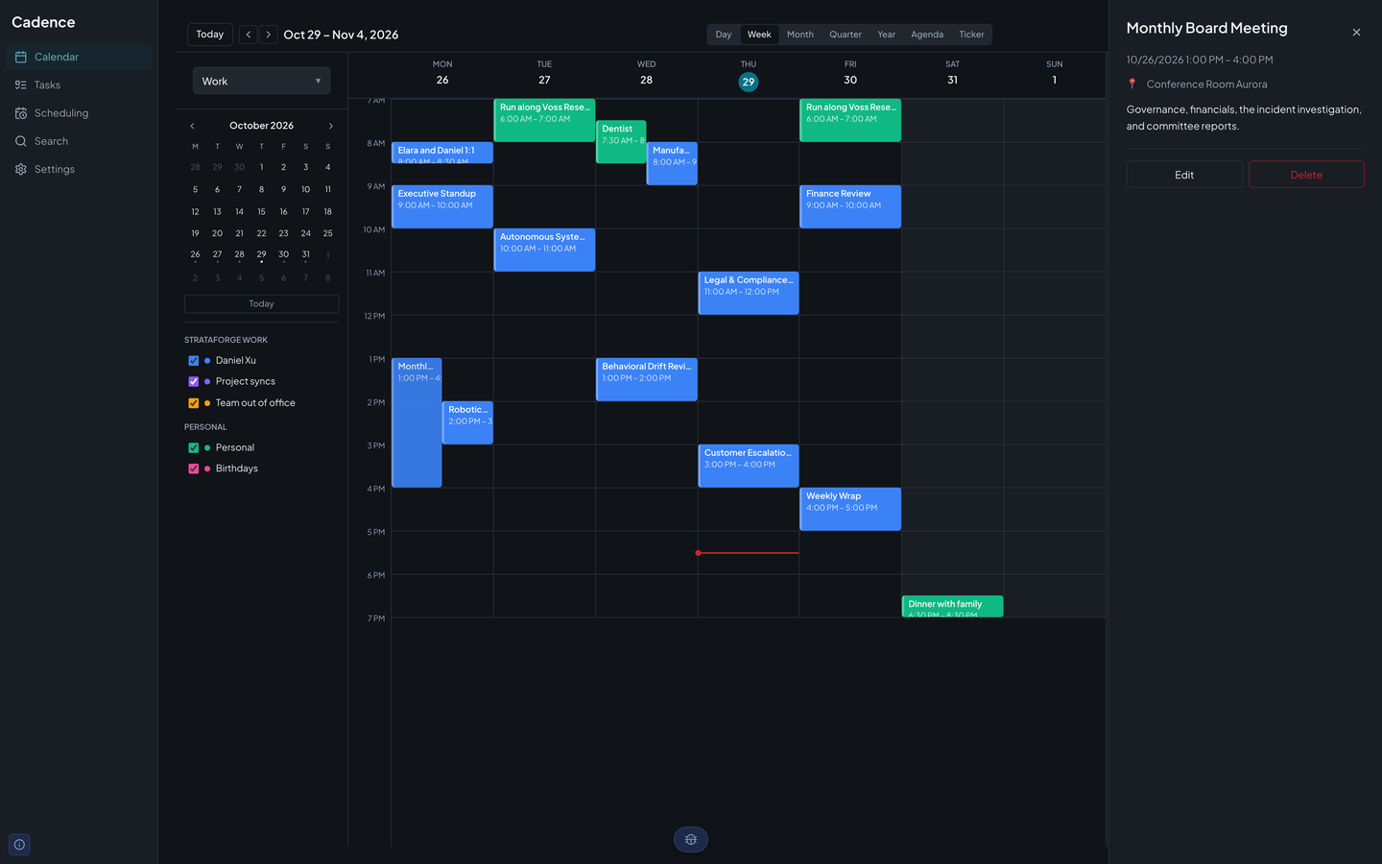The image size is (1382, 864).
Task: Select October 15 in the mini calendar
Action: tap(261, 211)
